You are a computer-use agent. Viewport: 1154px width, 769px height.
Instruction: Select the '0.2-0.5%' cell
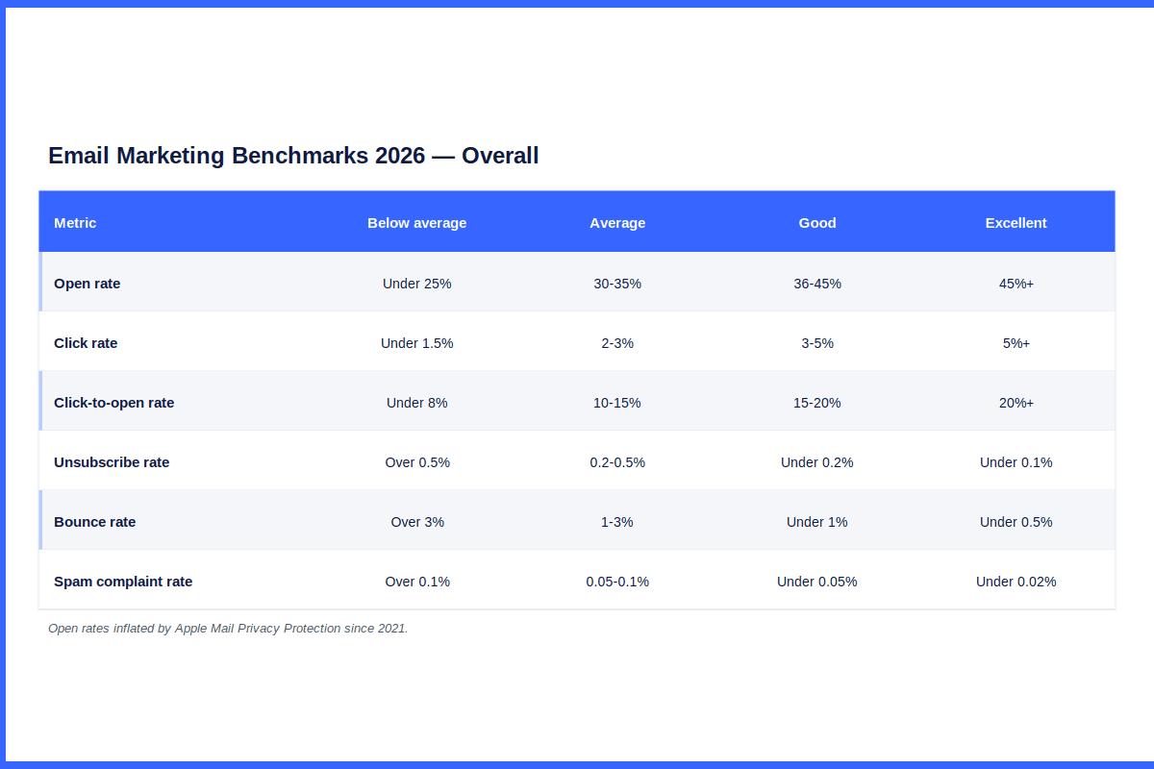pyautogui.click(x=617, y=462)
